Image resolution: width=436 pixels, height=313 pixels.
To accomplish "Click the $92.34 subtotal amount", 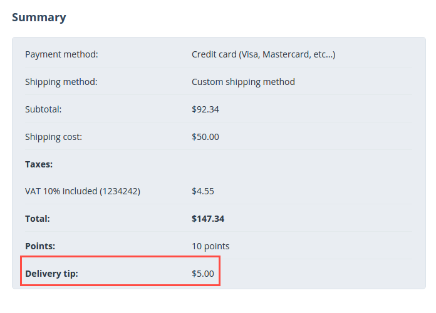I will pos(205,109).
